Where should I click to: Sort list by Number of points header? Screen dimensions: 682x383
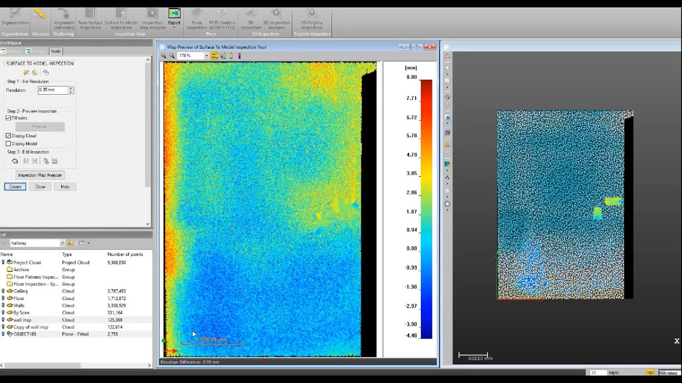click(x=125, y=254)
